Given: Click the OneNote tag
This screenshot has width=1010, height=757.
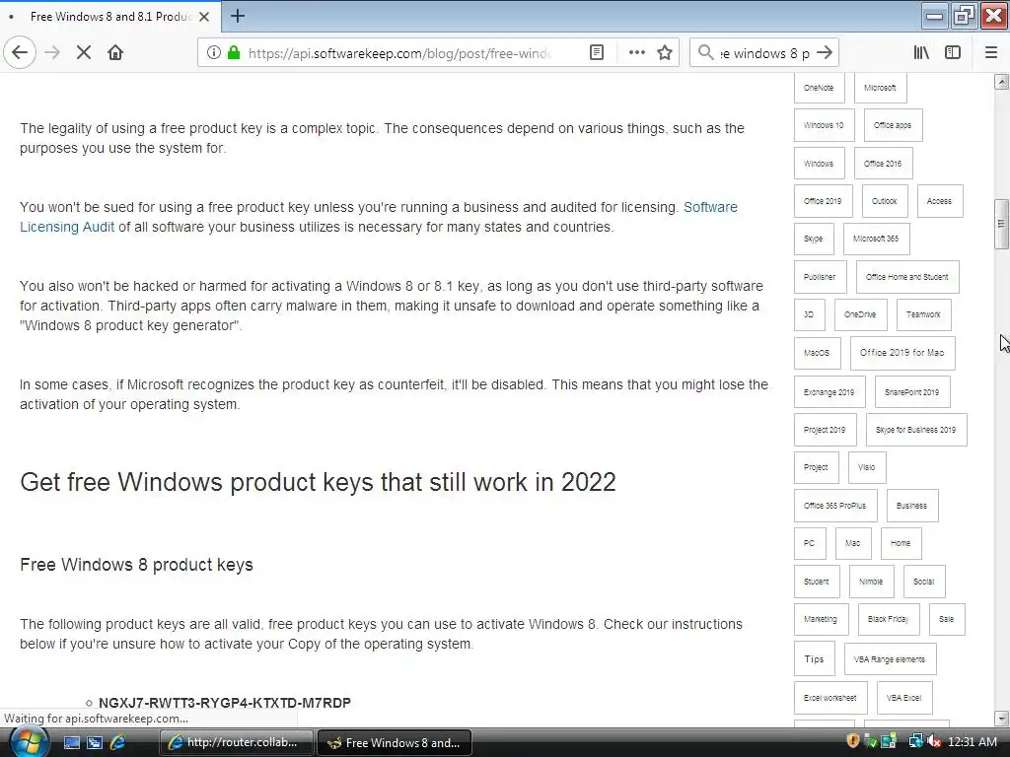Looking at the screenshot, I should pos(819,88).
